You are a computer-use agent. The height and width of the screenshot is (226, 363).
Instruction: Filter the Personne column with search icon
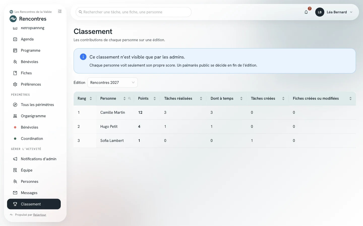tap(130, 98)
